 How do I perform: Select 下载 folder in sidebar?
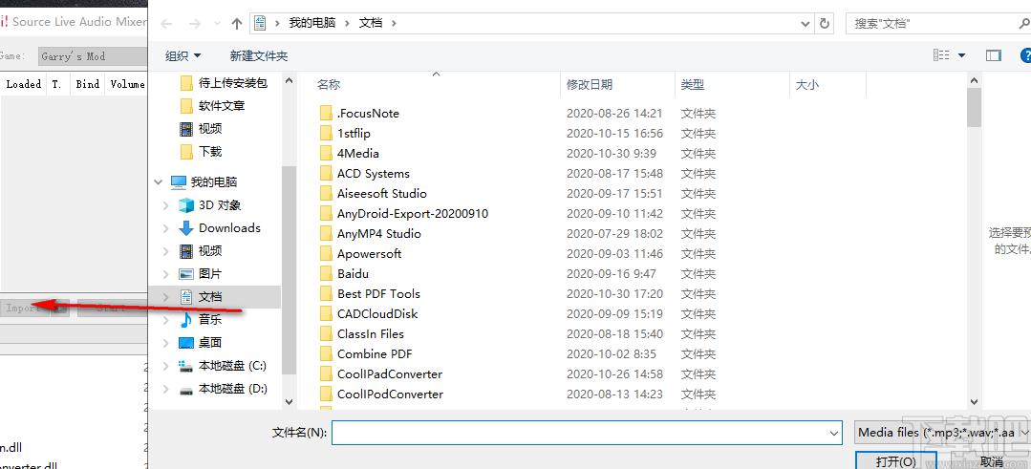pos(210,152)
